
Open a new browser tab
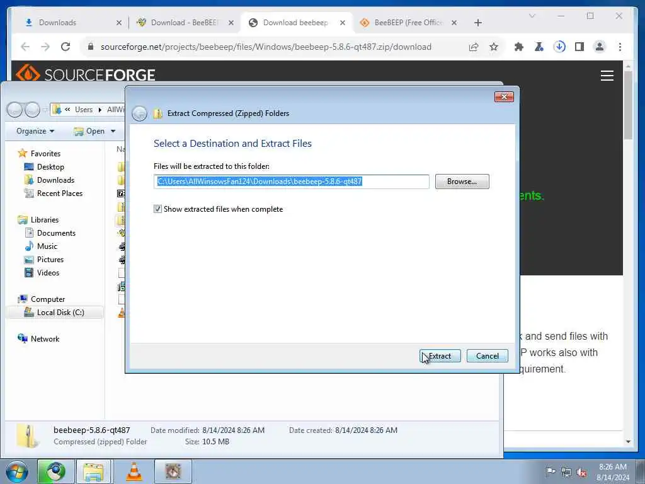[477, 23]
